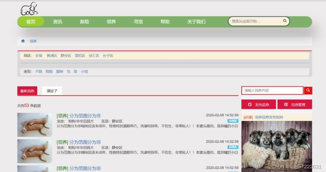
Task: Click the magnifier icon in the top search bar
Action: 285,21
